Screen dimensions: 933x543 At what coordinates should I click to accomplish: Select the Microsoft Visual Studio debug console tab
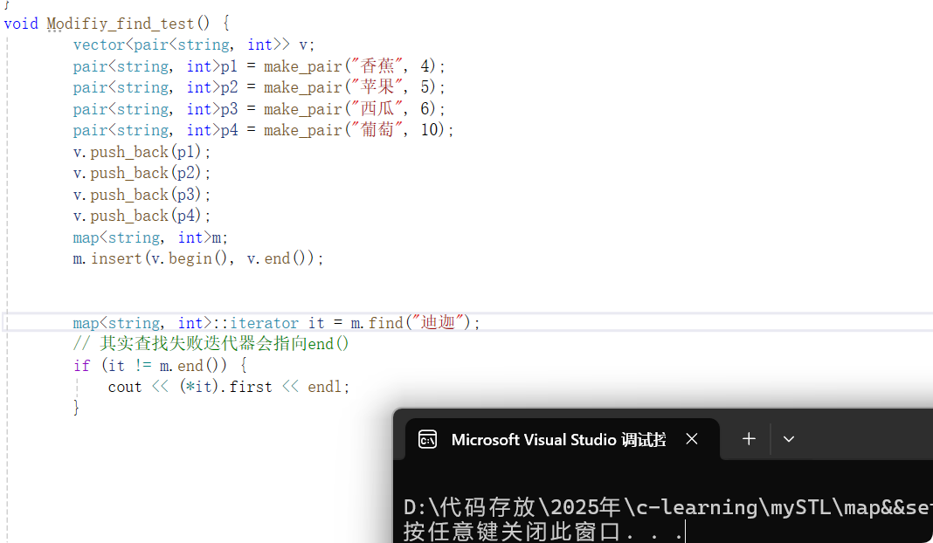563,439
